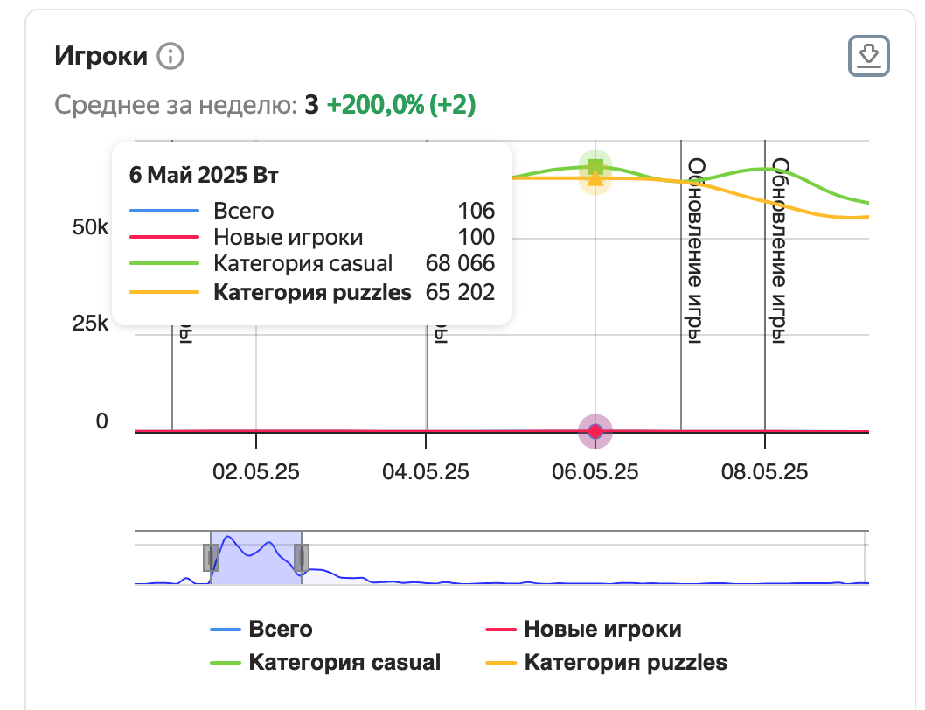Click the yellow triangle marker on the puzzles line

pyautogui.click(x=595, y=179)
